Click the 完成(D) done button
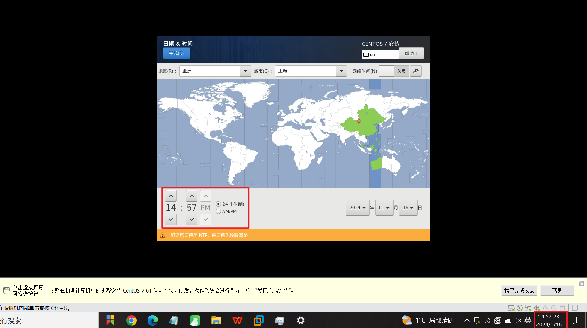 176,54
